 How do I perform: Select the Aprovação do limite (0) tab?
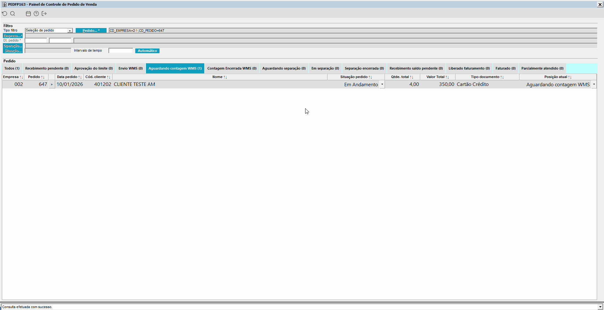(94, 68)
